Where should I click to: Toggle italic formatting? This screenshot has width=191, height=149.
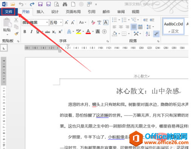click(x=31, y=32)
